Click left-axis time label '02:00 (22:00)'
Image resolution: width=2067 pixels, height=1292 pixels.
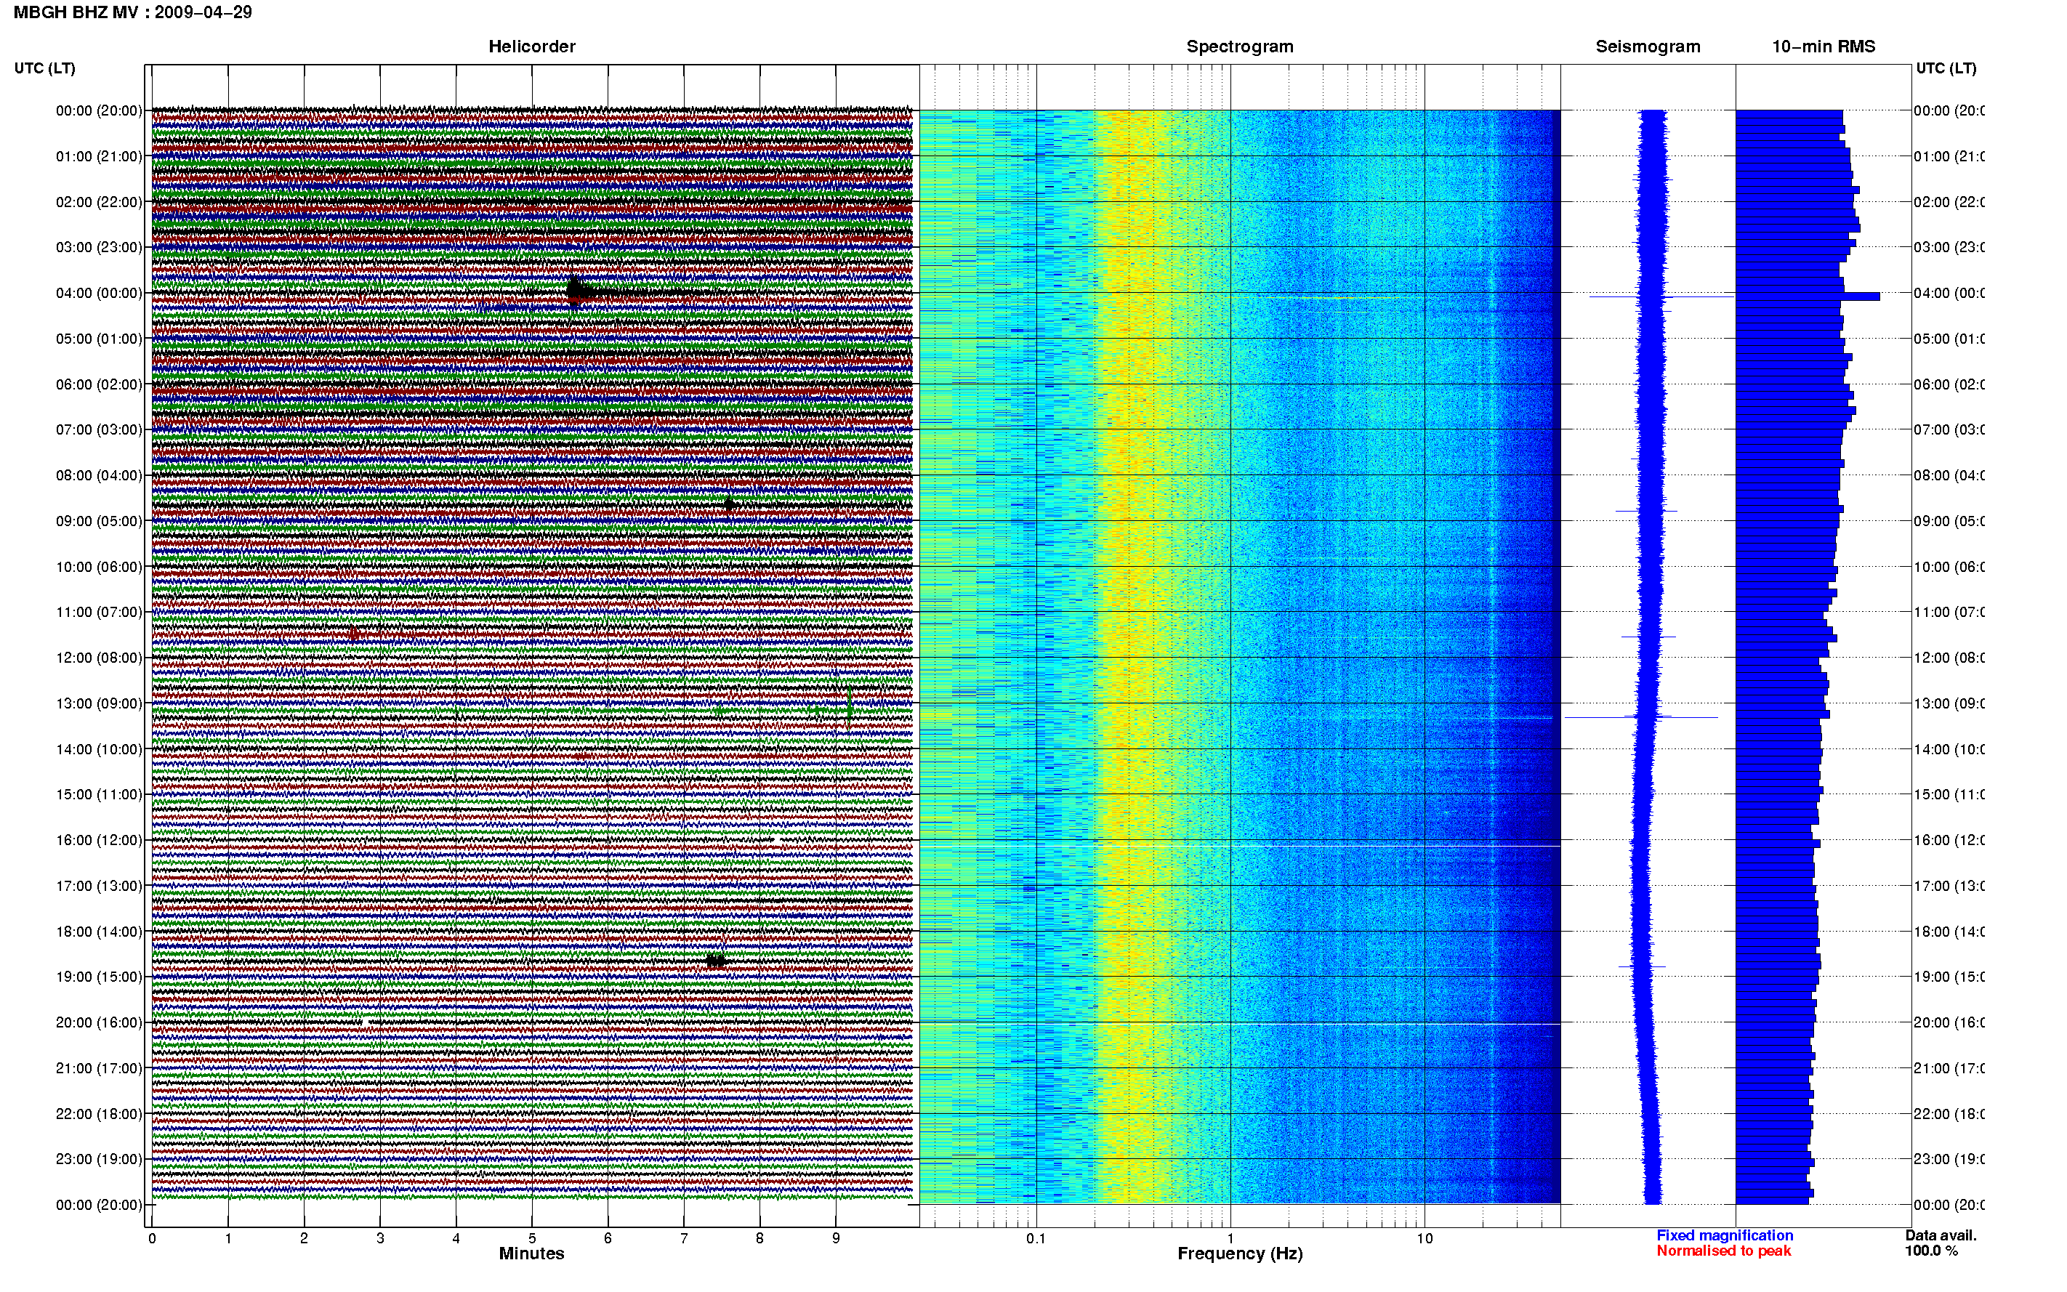coord(99,202)
